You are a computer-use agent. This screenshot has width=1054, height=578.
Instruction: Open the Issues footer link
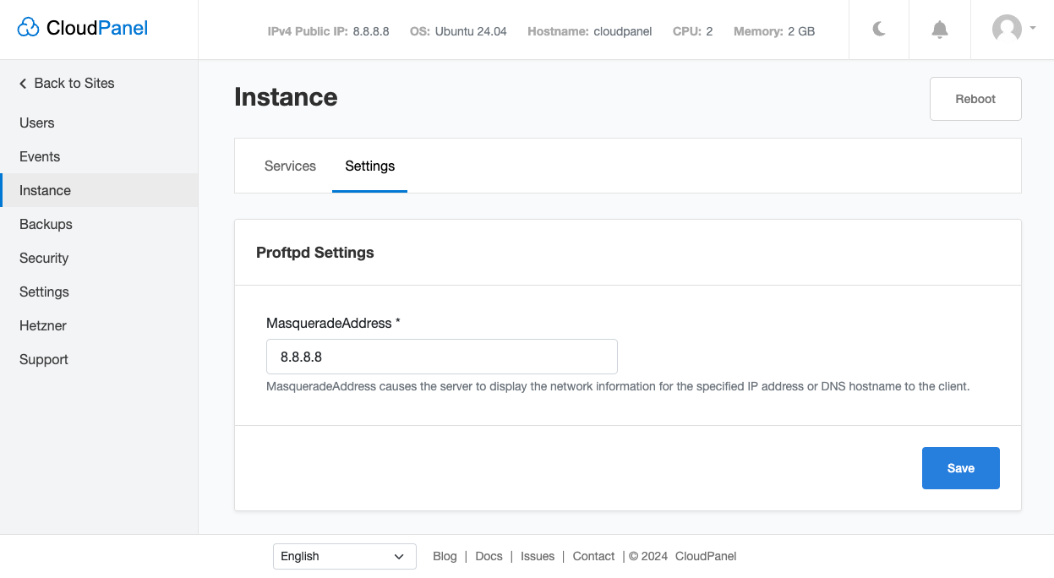click(x=538, y=556)
